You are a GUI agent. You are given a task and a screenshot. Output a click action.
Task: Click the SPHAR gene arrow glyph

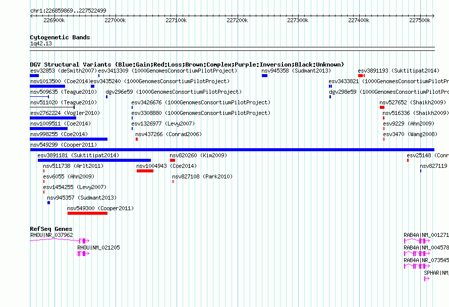[x=427, y=279]
